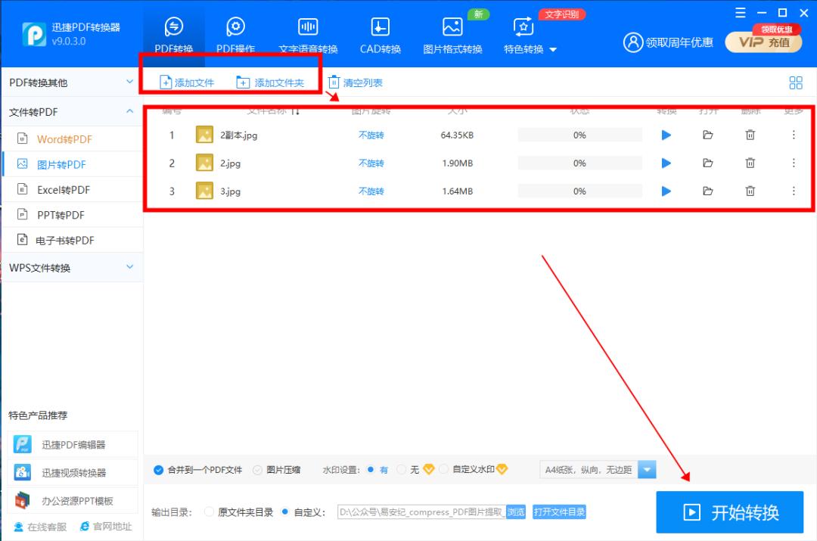Viewport: 817px width, 541px height.
Task: Start converting 2.jpg with its play icon
Action: pos(666,163)
